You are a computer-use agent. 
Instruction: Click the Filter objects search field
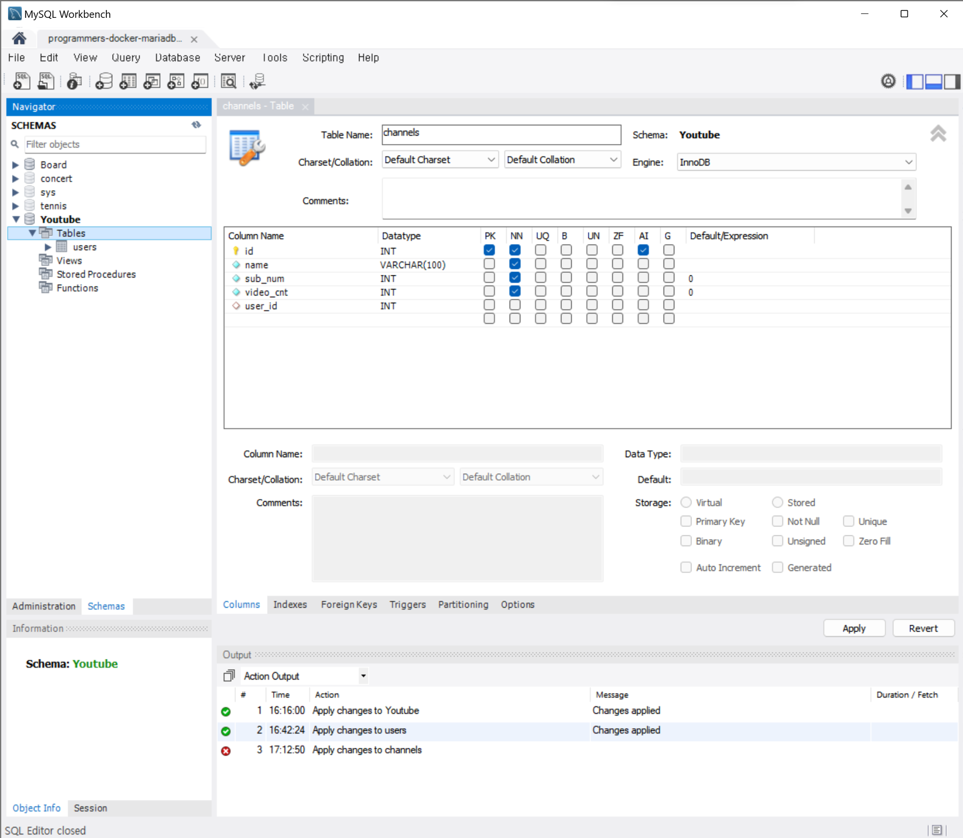[115, 144]
